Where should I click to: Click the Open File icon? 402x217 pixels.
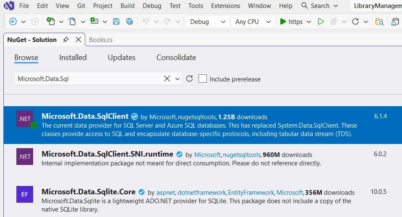coord(72,21)
